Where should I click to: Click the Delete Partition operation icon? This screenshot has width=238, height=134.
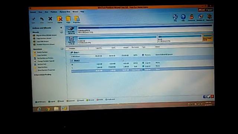click(35, 52)
